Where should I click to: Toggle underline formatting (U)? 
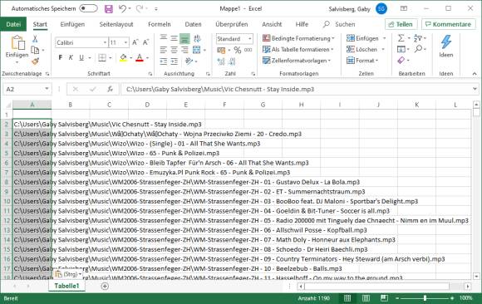pyautogui.click(x=81, y=57)
